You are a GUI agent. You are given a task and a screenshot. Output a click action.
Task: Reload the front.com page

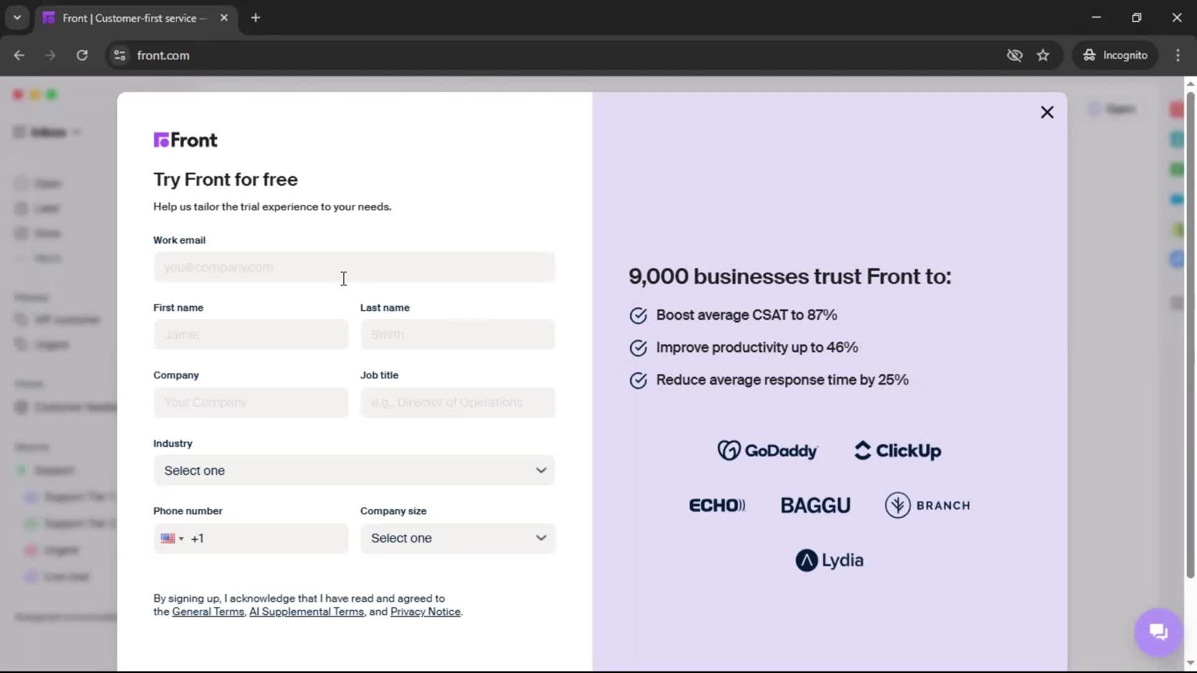pos(82,55)
